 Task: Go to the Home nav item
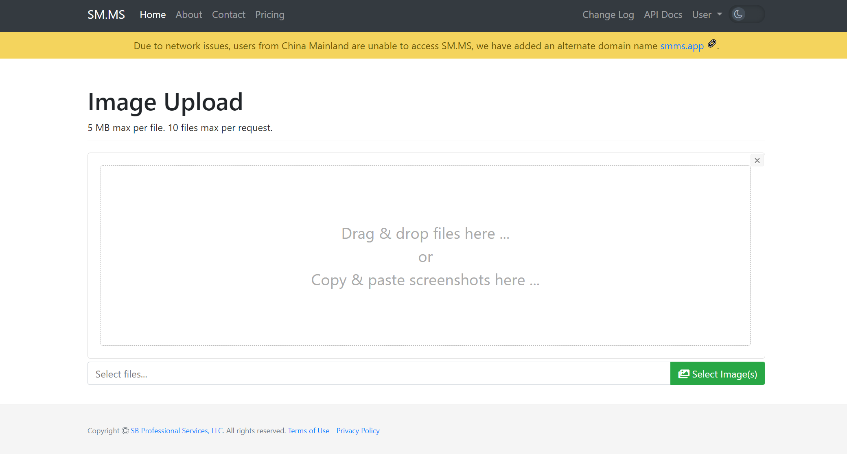pyautogui.click(x=153, y=15)
